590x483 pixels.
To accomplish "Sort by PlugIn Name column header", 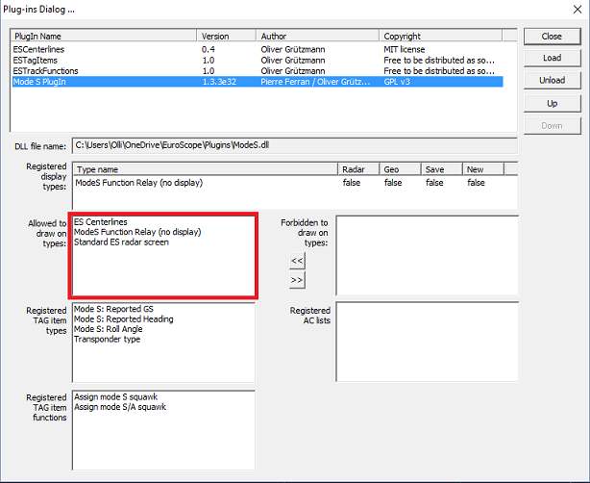I will (104, 37).
